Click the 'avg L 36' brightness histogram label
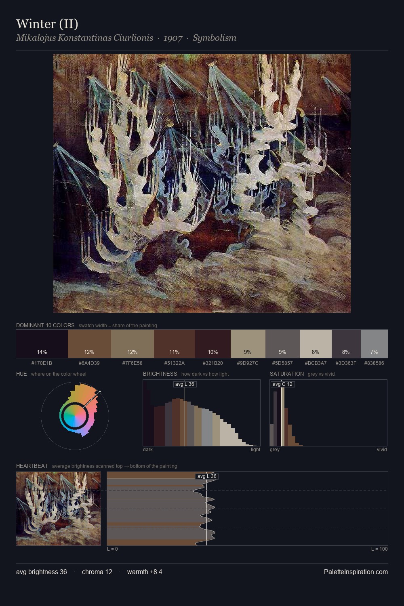Image resolution: width=404 pixels, height=606 pixels. pyautogui.click(x=185, y=384)
